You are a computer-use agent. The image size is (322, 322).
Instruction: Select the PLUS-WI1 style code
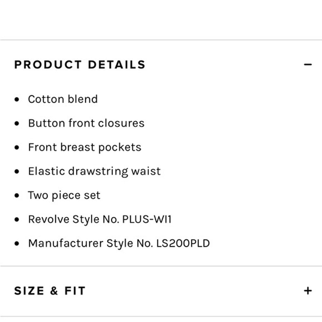pyautogui.click(x=147, y=219)
